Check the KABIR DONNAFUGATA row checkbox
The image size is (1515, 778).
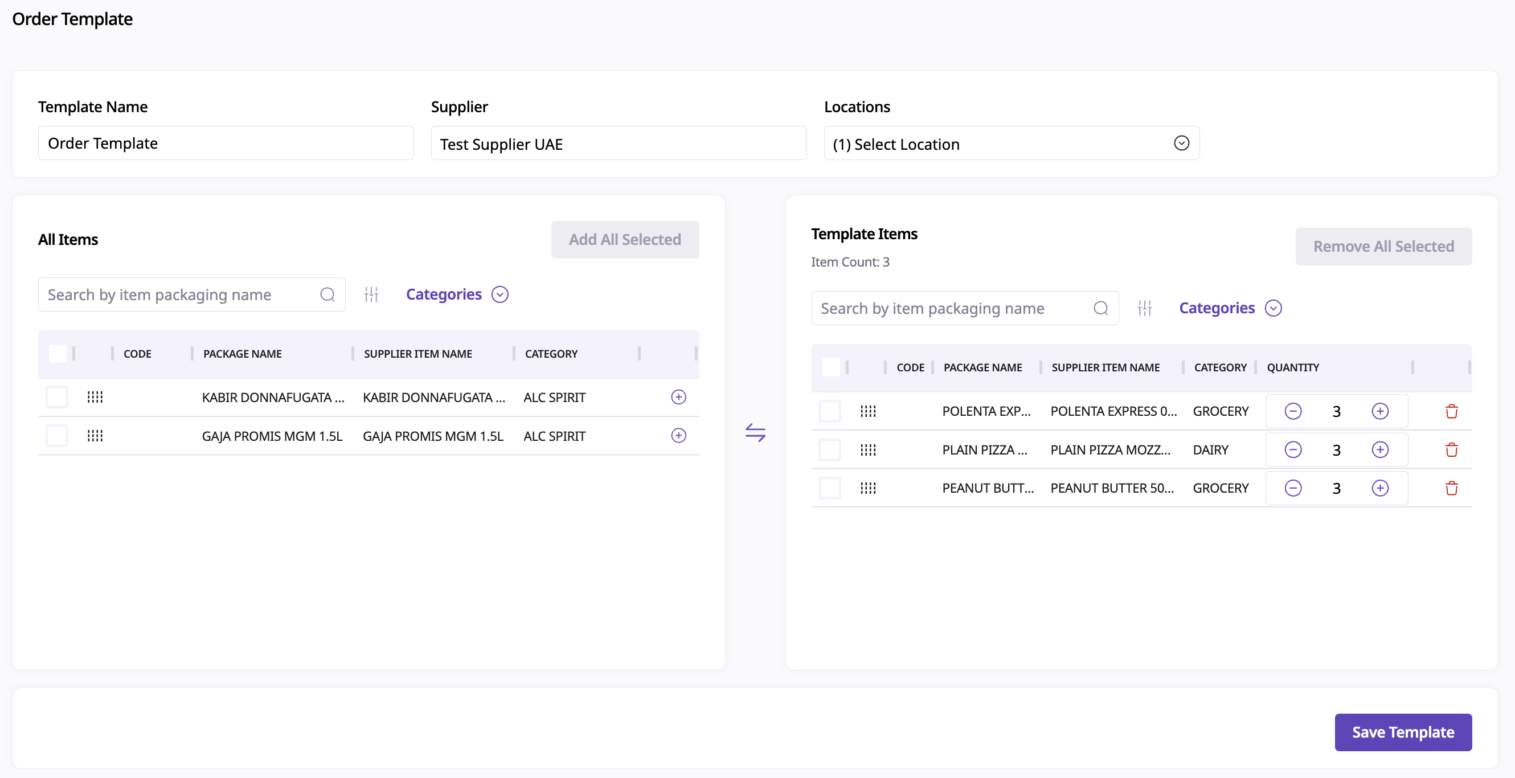click(x=57, y=397)
